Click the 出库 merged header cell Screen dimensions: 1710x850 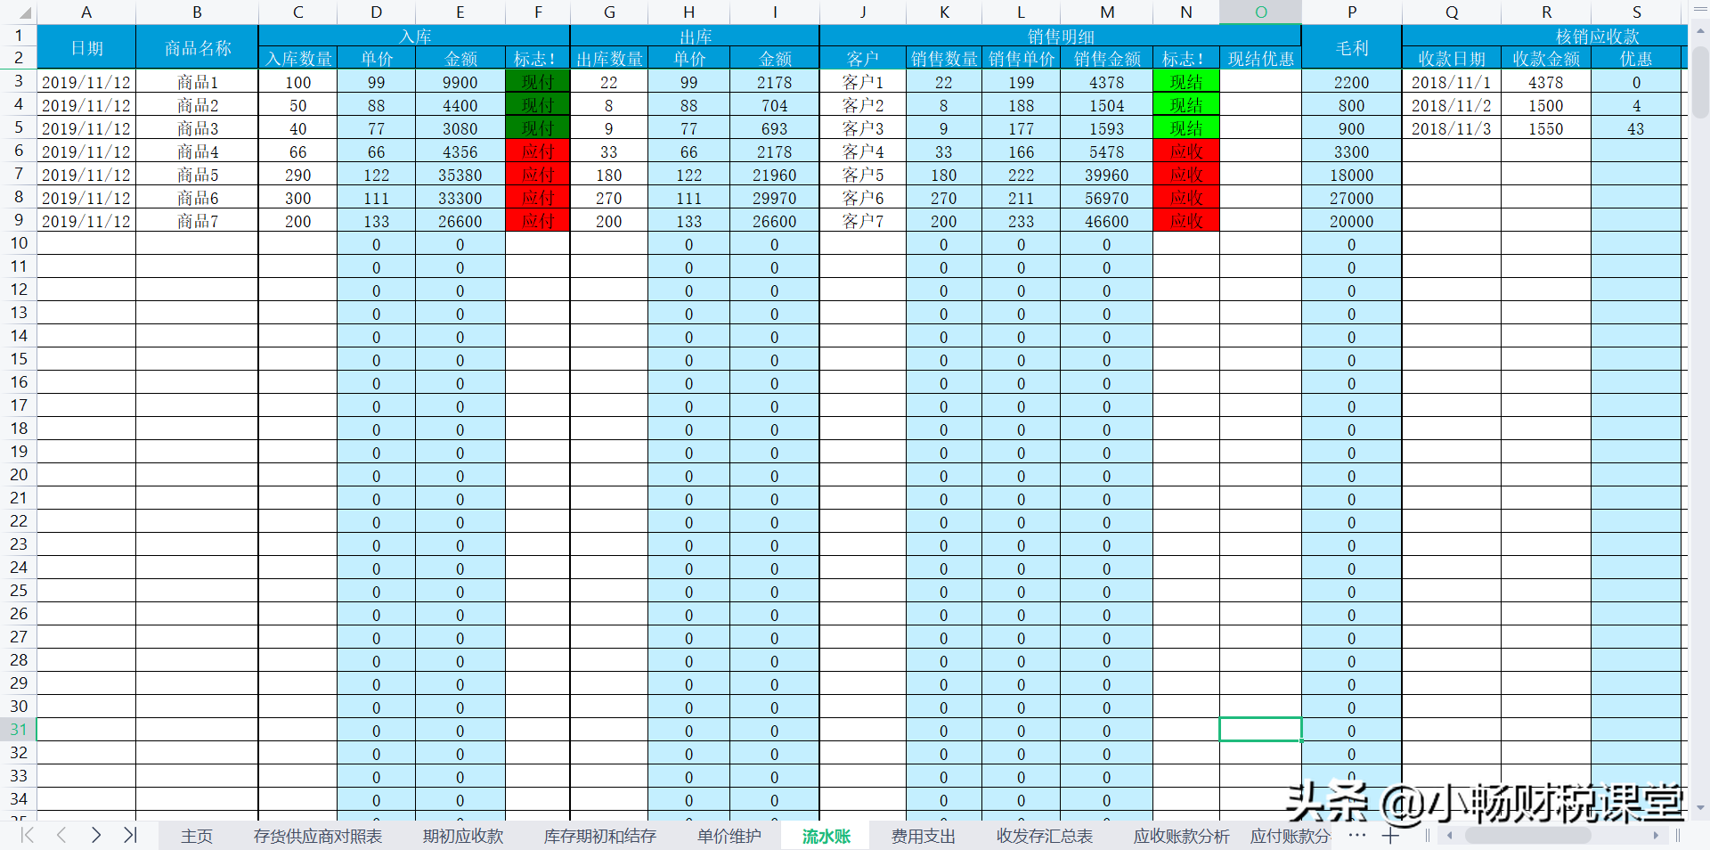coord(695,36)
